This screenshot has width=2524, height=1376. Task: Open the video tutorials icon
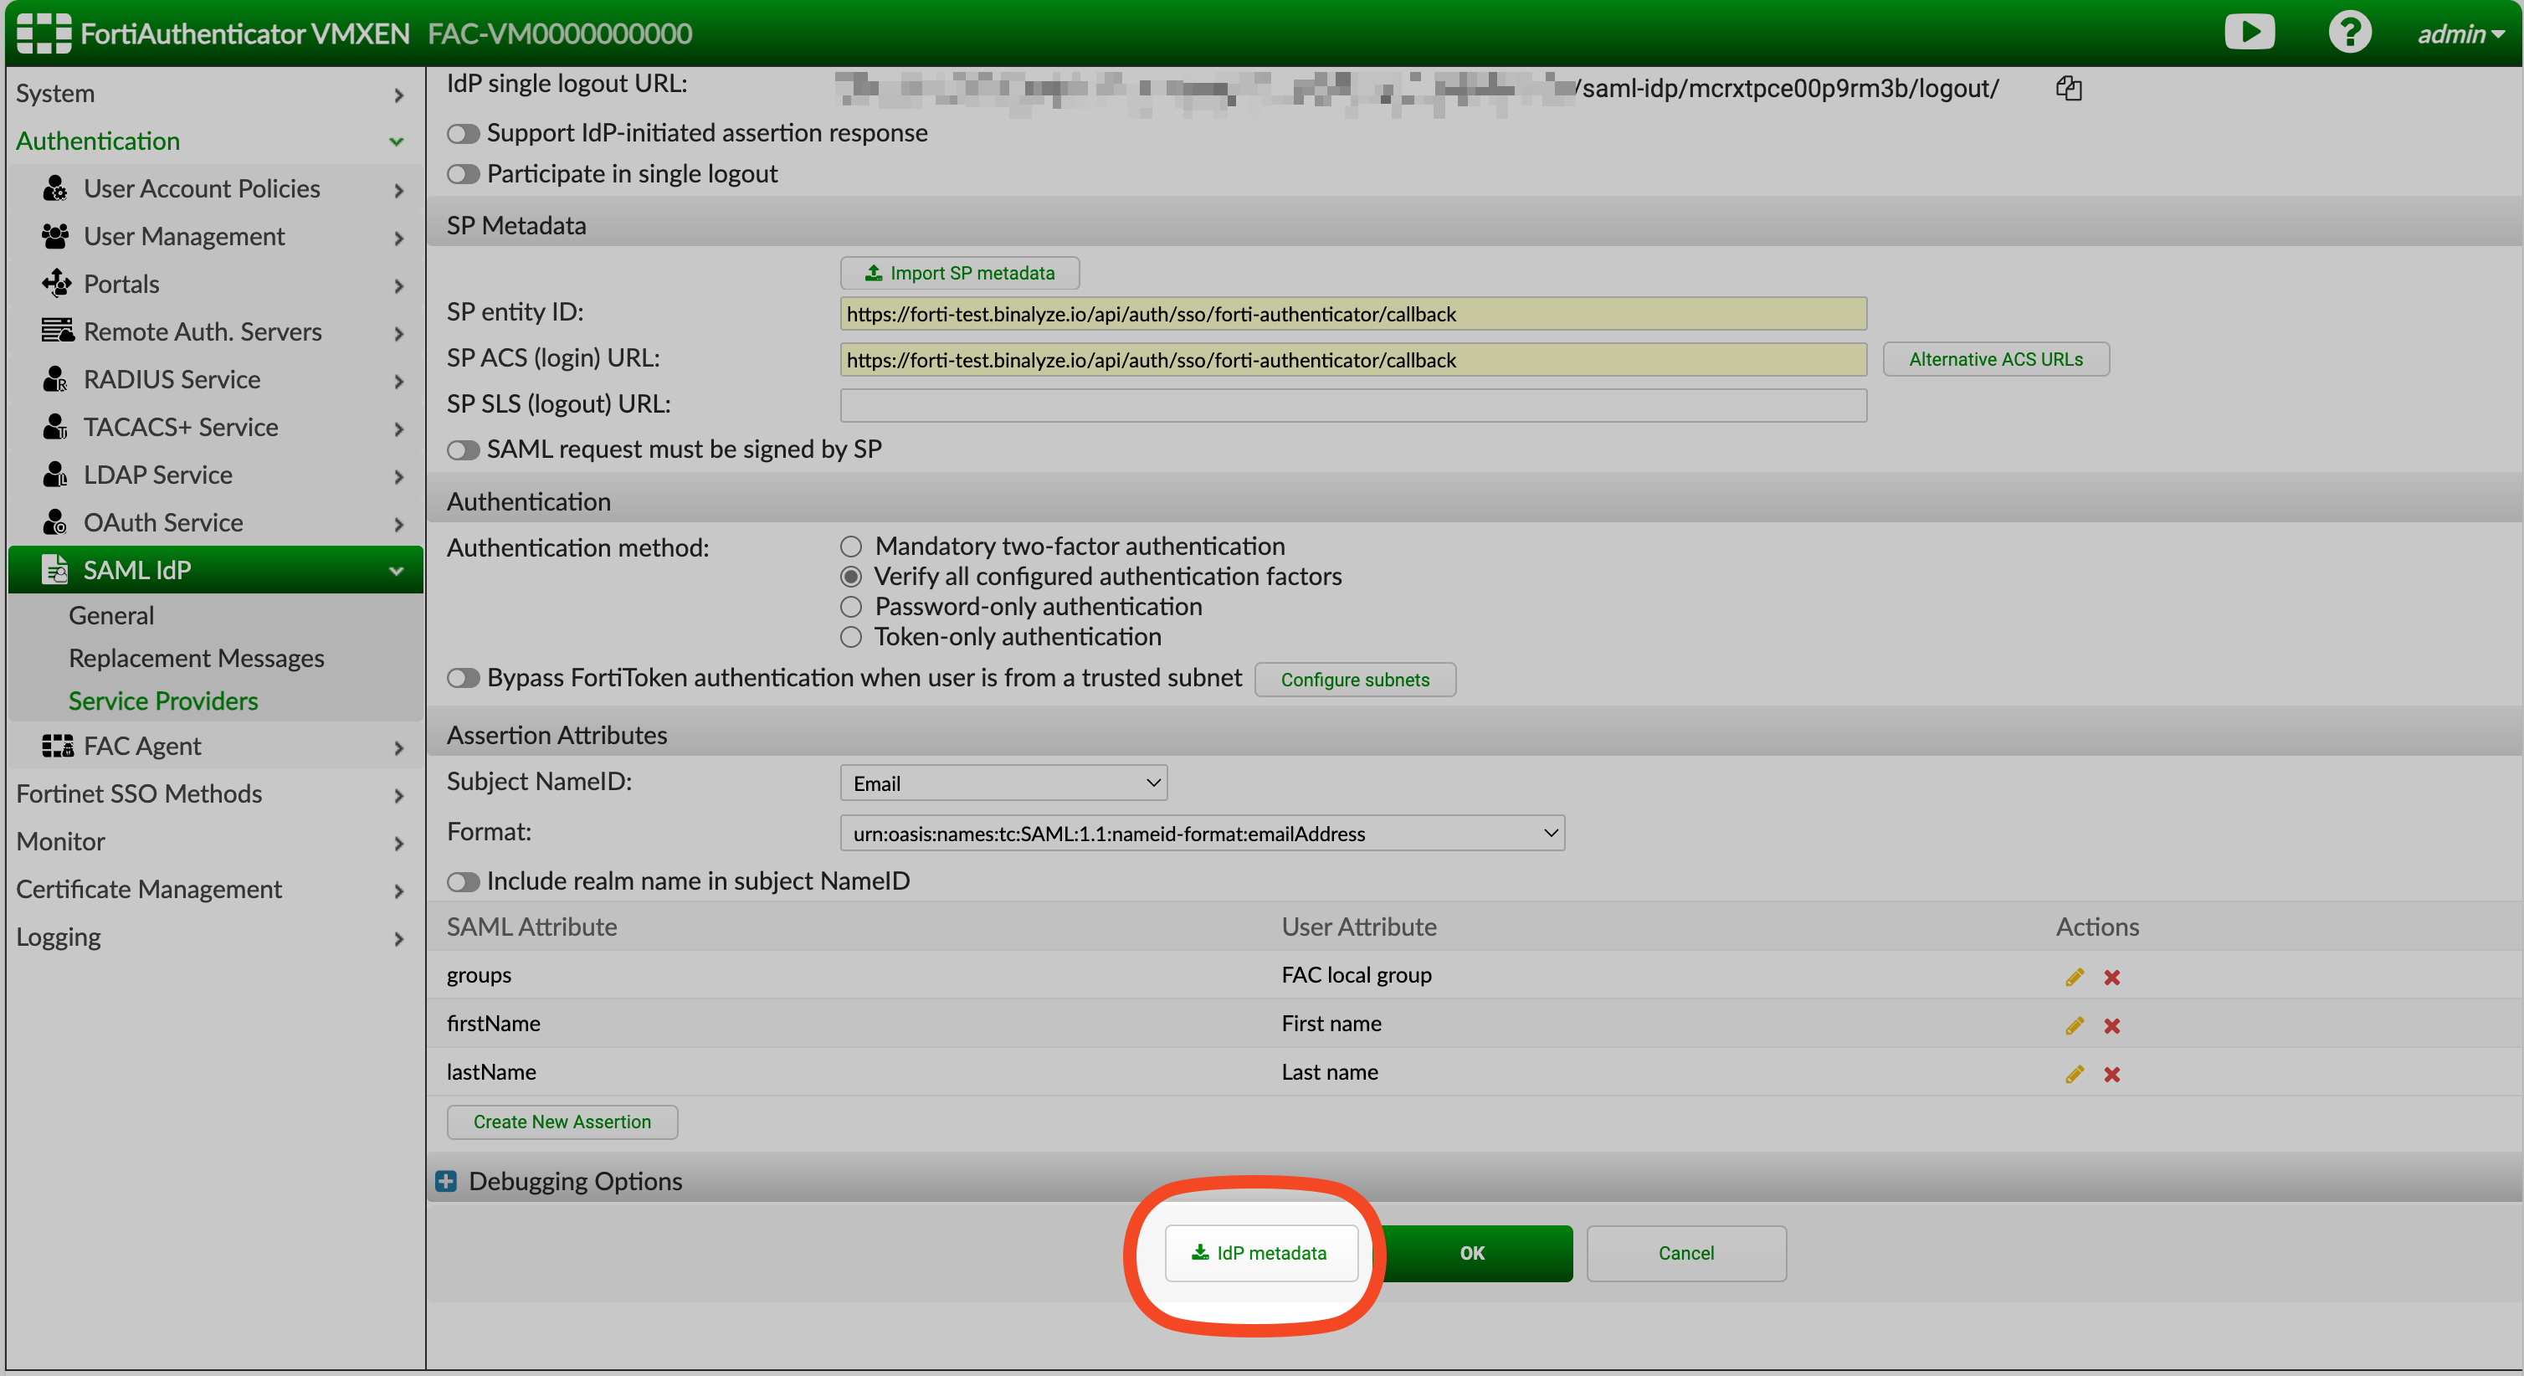click(2250, 31)
